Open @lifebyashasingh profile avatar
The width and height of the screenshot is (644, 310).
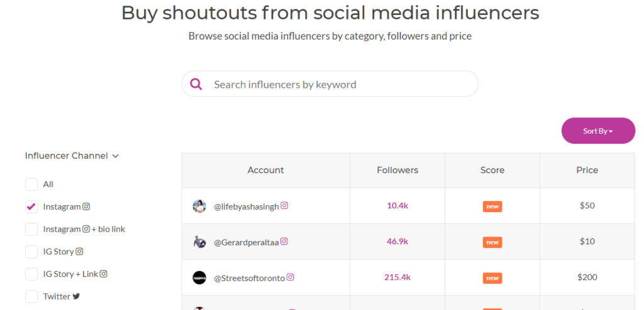(x=199, y=206)
